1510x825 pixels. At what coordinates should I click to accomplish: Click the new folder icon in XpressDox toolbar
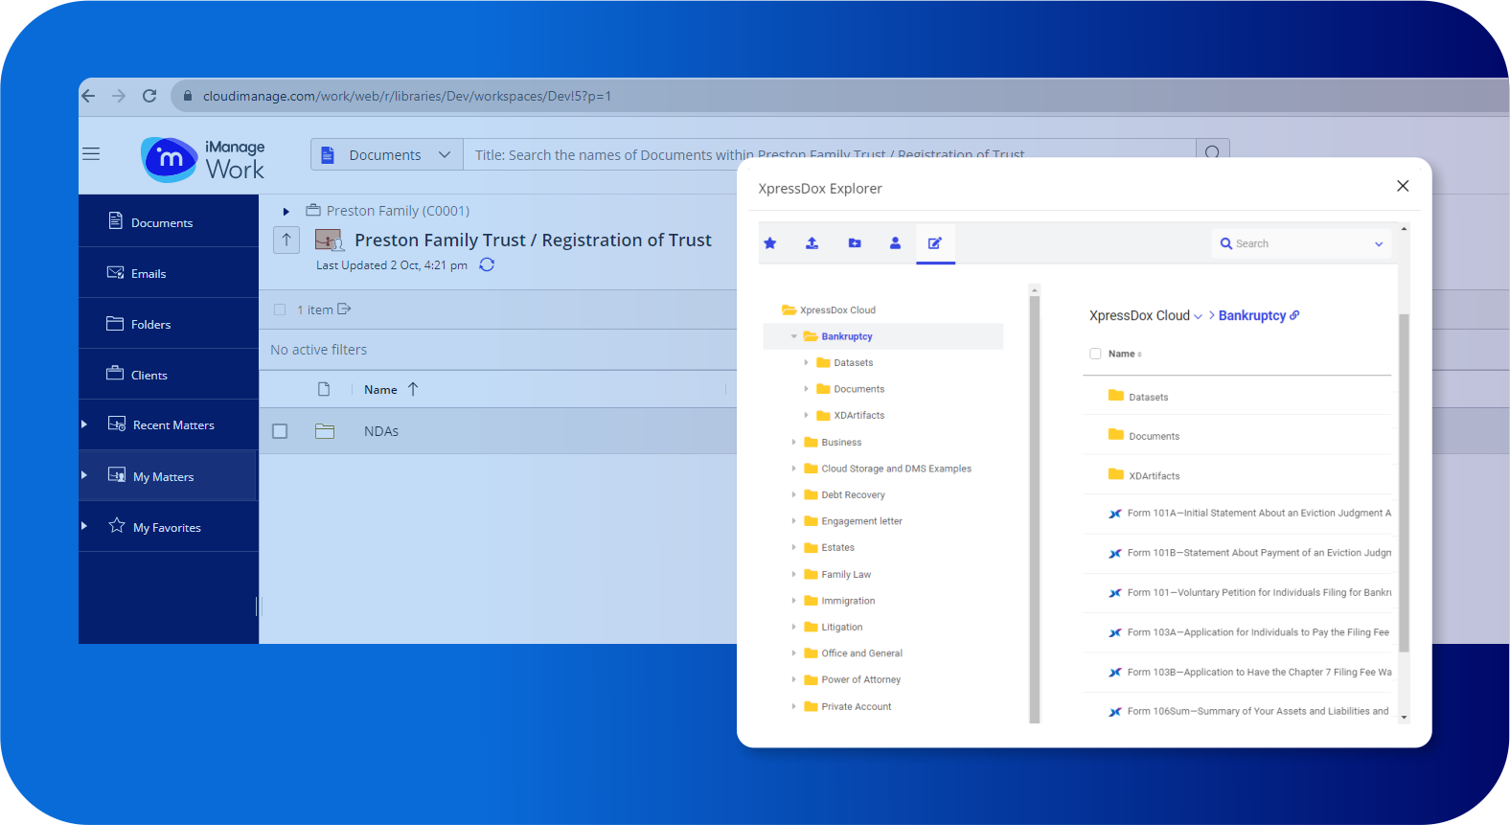855,243
